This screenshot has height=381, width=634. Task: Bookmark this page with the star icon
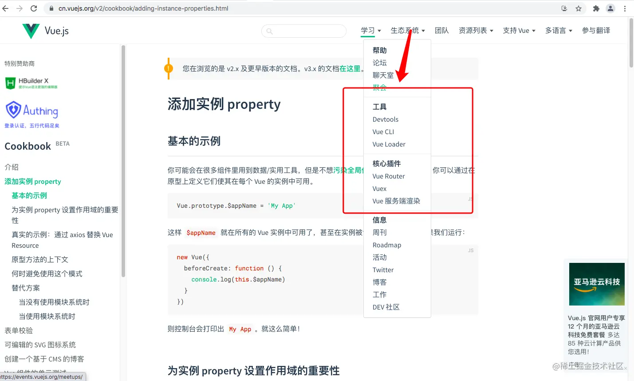tap(579, 8)
